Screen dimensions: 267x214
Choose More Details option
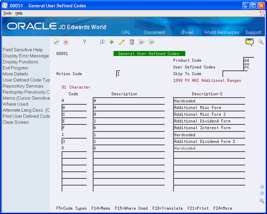(x=15, y=74)
